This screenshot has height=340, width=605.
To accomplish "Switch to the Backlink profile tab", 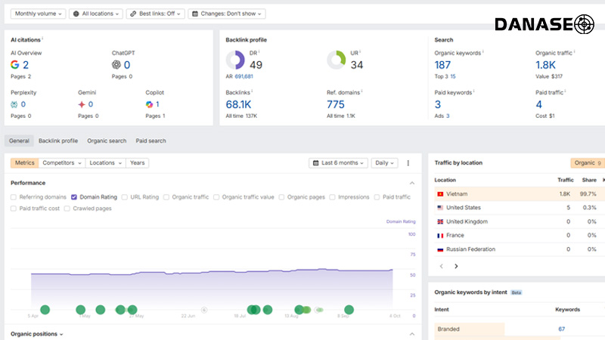I will point(57,141).
